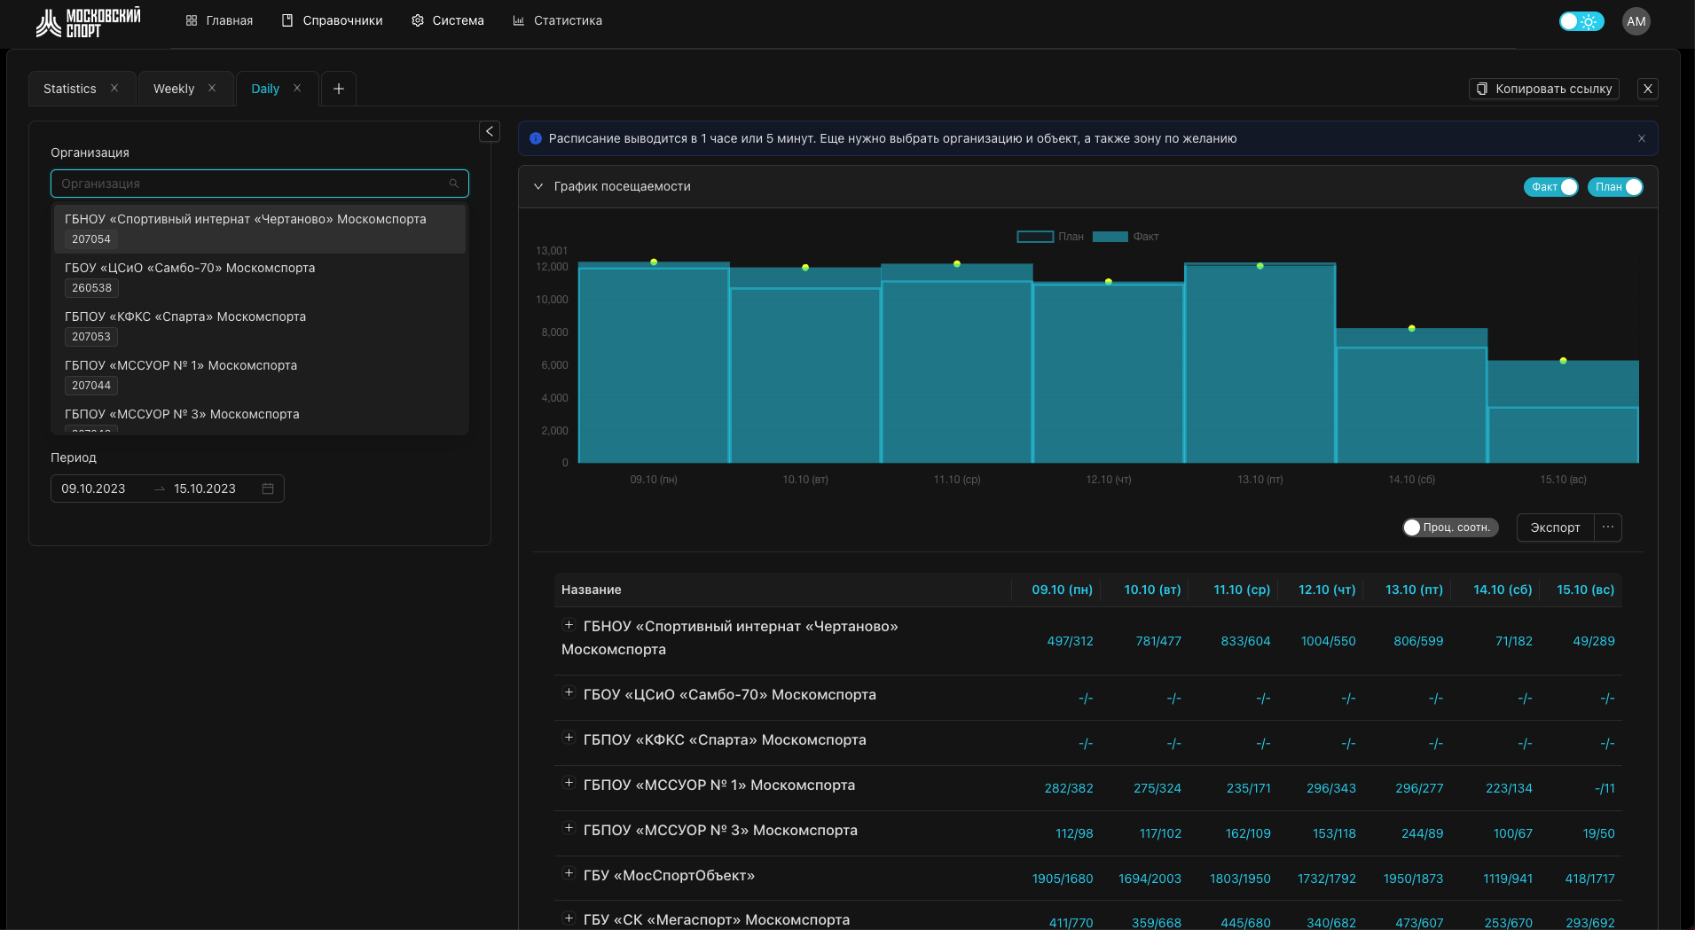Expand ГБПОУ «МССУОР № 1» table row

click(x=569, y=783)
